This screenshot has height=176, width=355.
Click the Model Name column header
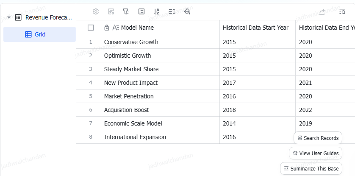(137, 28)
